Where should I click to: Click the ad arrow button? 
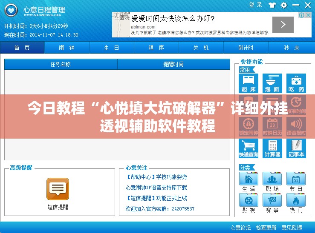point(283,24)
